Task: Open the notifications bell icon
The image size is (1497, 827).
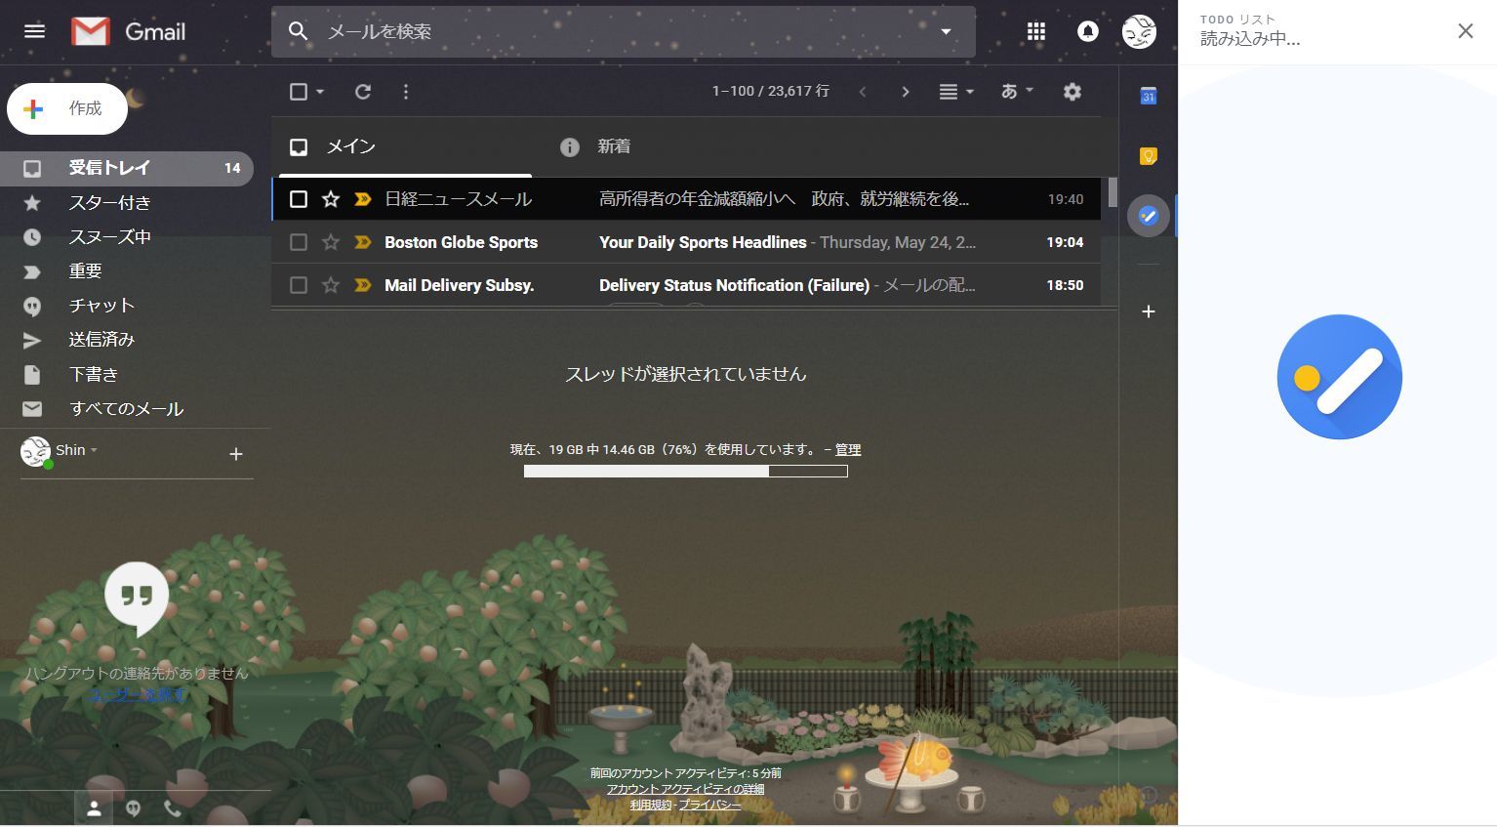Action: [1087, 31]
